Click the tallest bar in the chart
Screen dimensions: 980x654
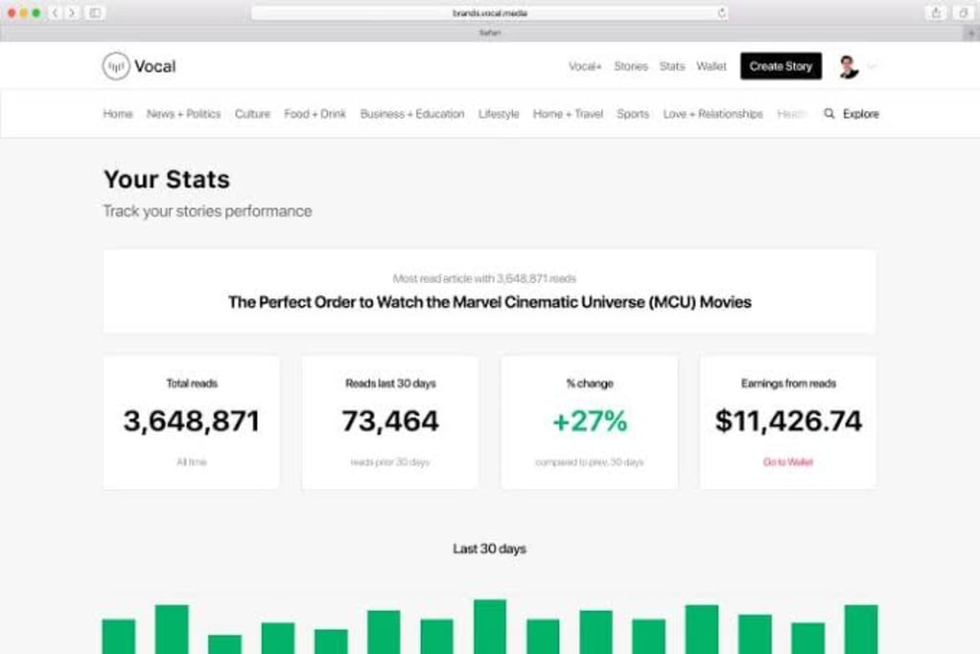[x=490, y=626]
